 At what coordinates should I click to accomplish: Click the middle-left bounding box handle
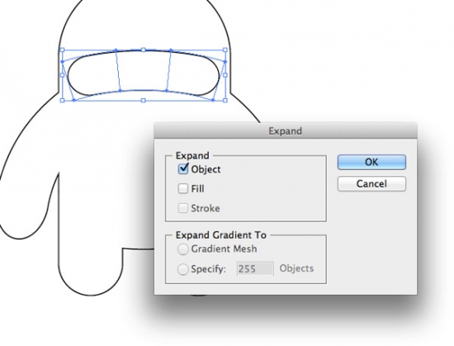(x=62, y=75)
